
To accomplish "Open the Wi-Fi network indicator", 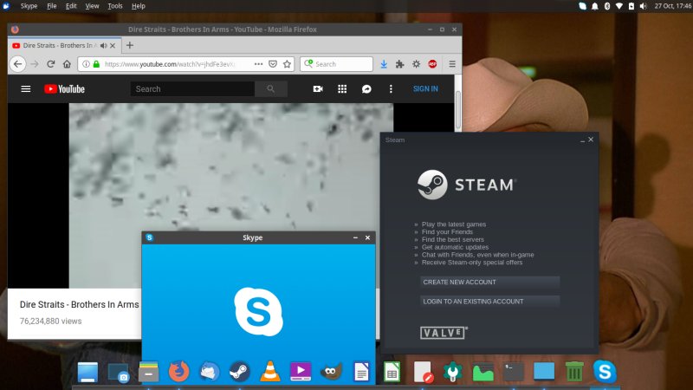I will pyautogui.click(x=619, y=6).
